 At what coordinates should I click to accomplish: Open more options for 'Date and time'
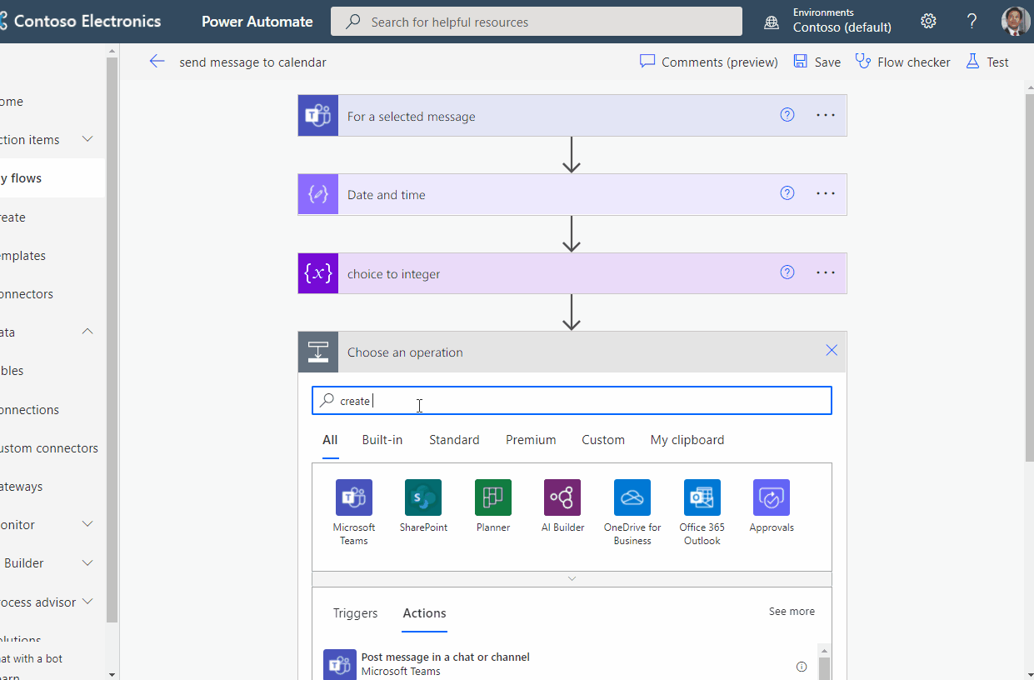[x=826, y=193]
